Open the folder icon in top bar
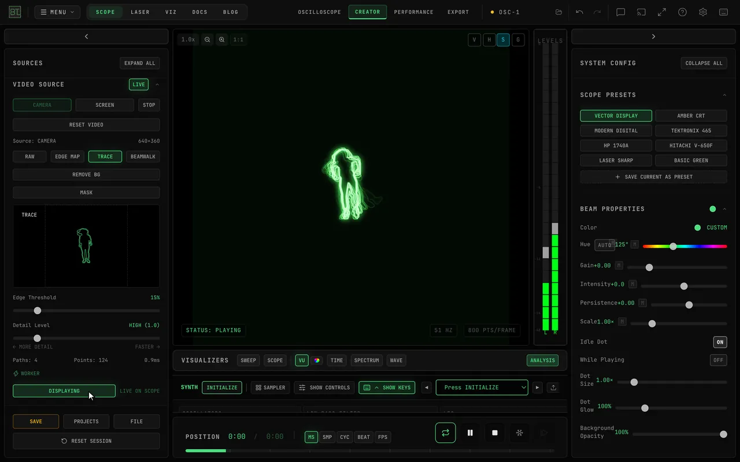The height and width of the screenshot is (462, 740). pos(558,12)
